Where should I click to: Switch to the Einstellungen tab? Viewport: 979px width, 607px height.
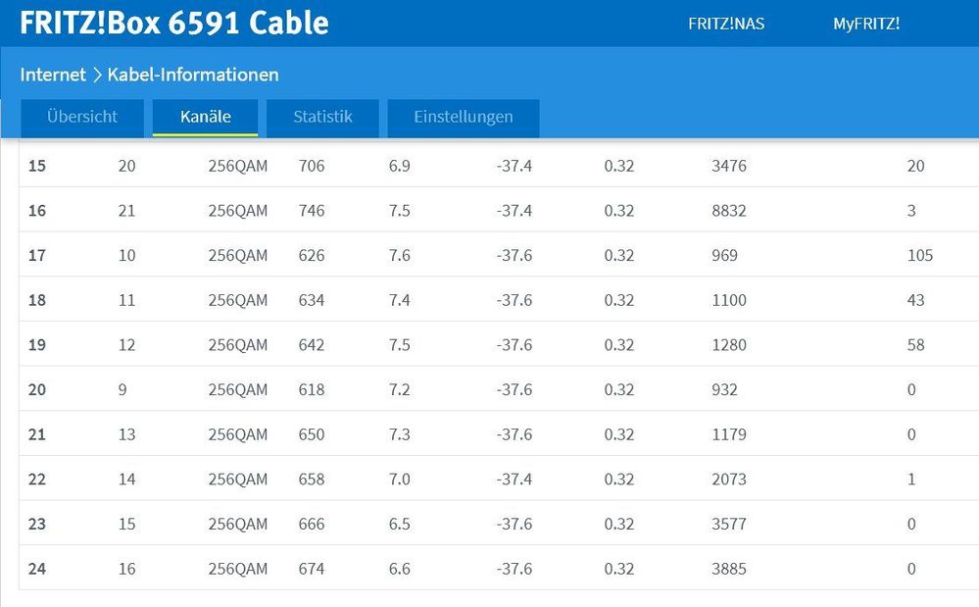463,117
